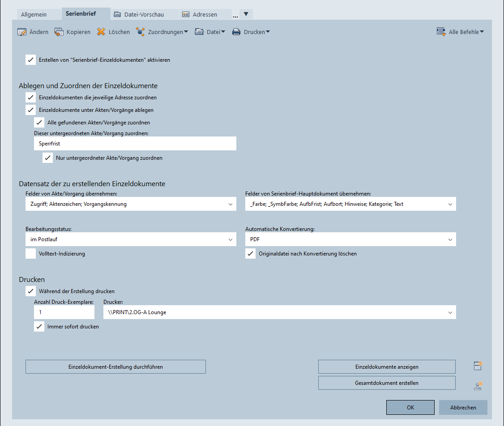Toggle Originaldatei nach Konvertierung löschen
This screenshot has height=426, width=504.
(x=251, y=254)
